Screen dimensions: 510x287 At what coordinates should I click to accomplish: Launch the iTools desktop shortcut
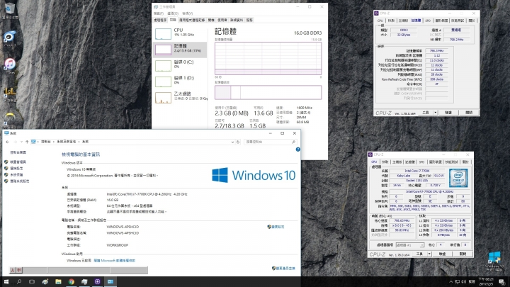(9, 38)
